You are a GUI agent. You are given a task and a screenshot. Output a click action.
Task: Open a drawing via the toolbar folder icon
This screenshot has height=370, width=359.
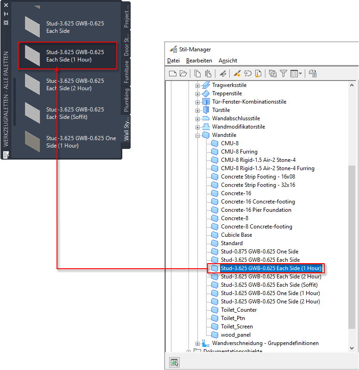[183, 74]
